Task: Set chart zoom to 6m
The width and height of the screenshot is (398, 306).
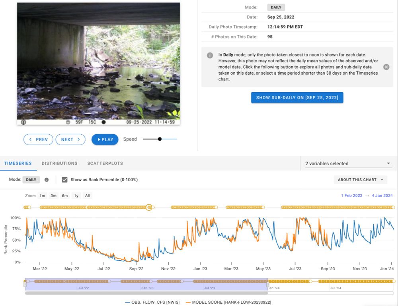Action: tap(65, 196)
